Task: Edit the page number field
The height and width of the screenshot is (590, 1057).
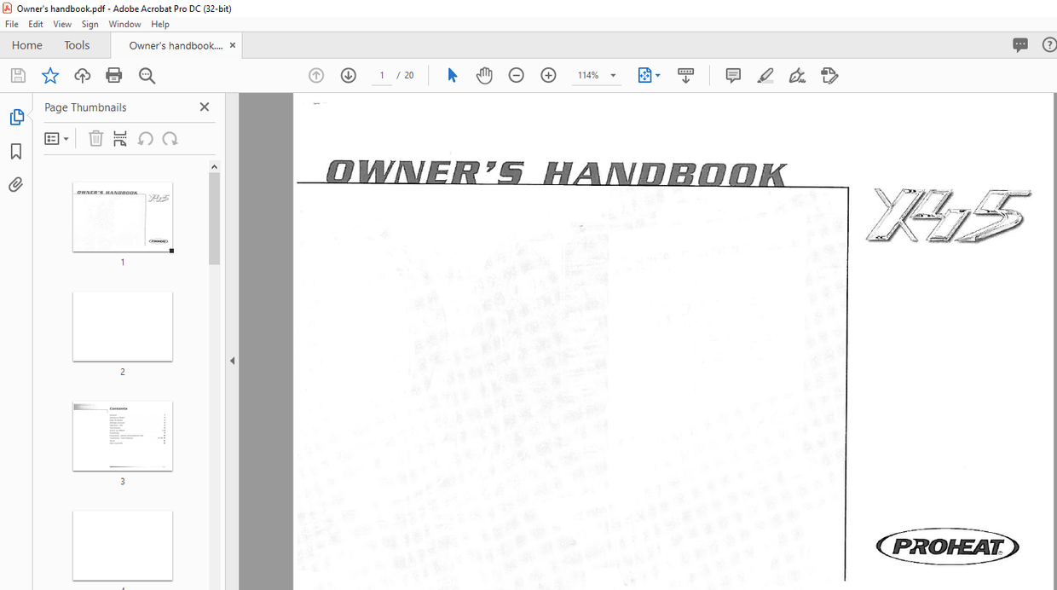Action: (x=381, y=75)
